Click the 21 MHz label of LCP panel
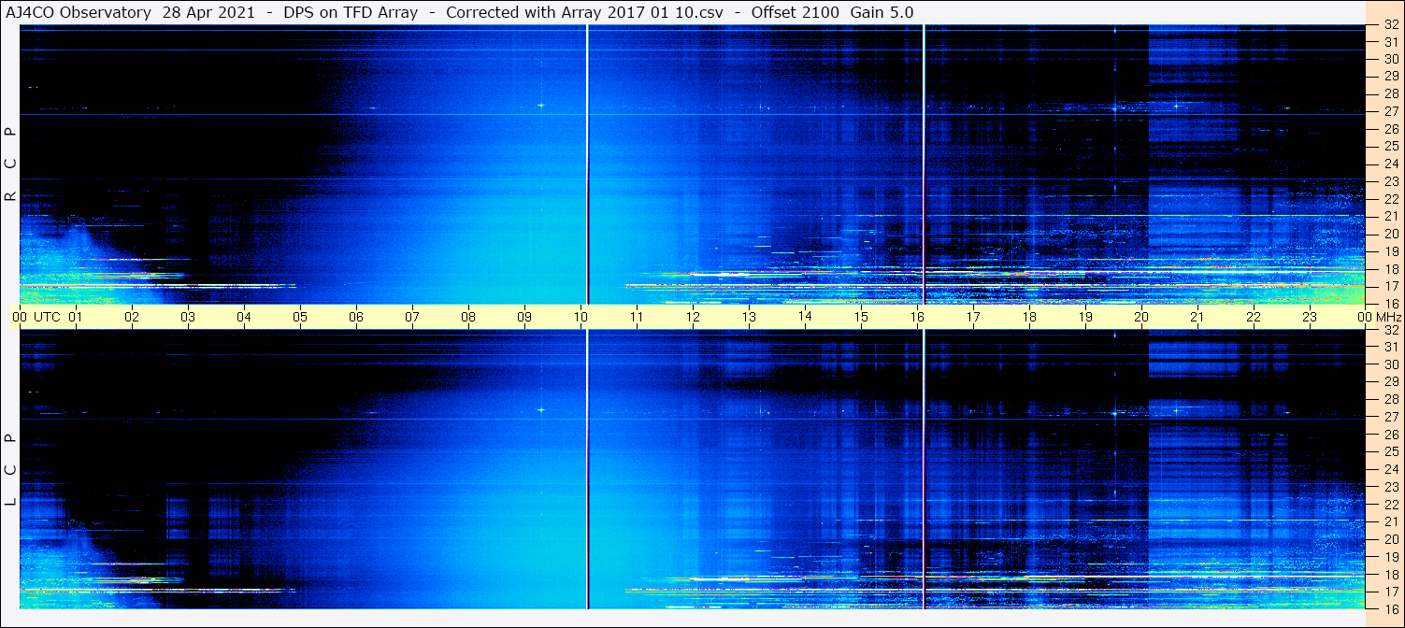The width and height of the screenshot is (1405, 628). 1390,522
